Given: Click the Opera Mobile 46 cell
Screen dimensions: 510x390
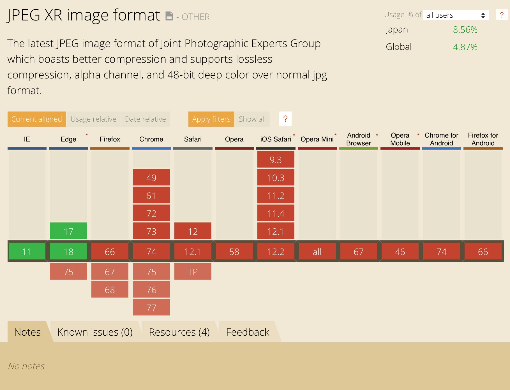Looking at the screenshot, I should coord(400,251).
